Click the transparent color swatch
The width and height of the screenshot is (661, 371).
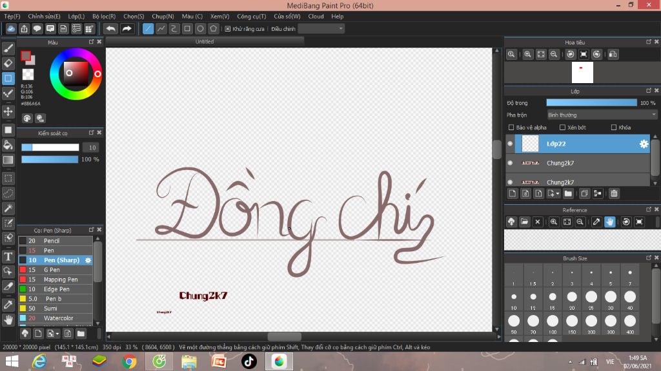click(x=28, y=75)
